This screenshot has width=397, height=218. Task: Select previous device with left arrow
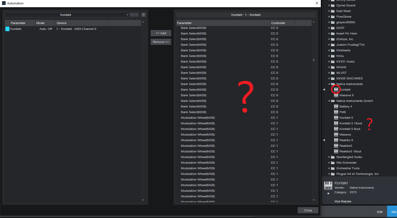point(132,15)
